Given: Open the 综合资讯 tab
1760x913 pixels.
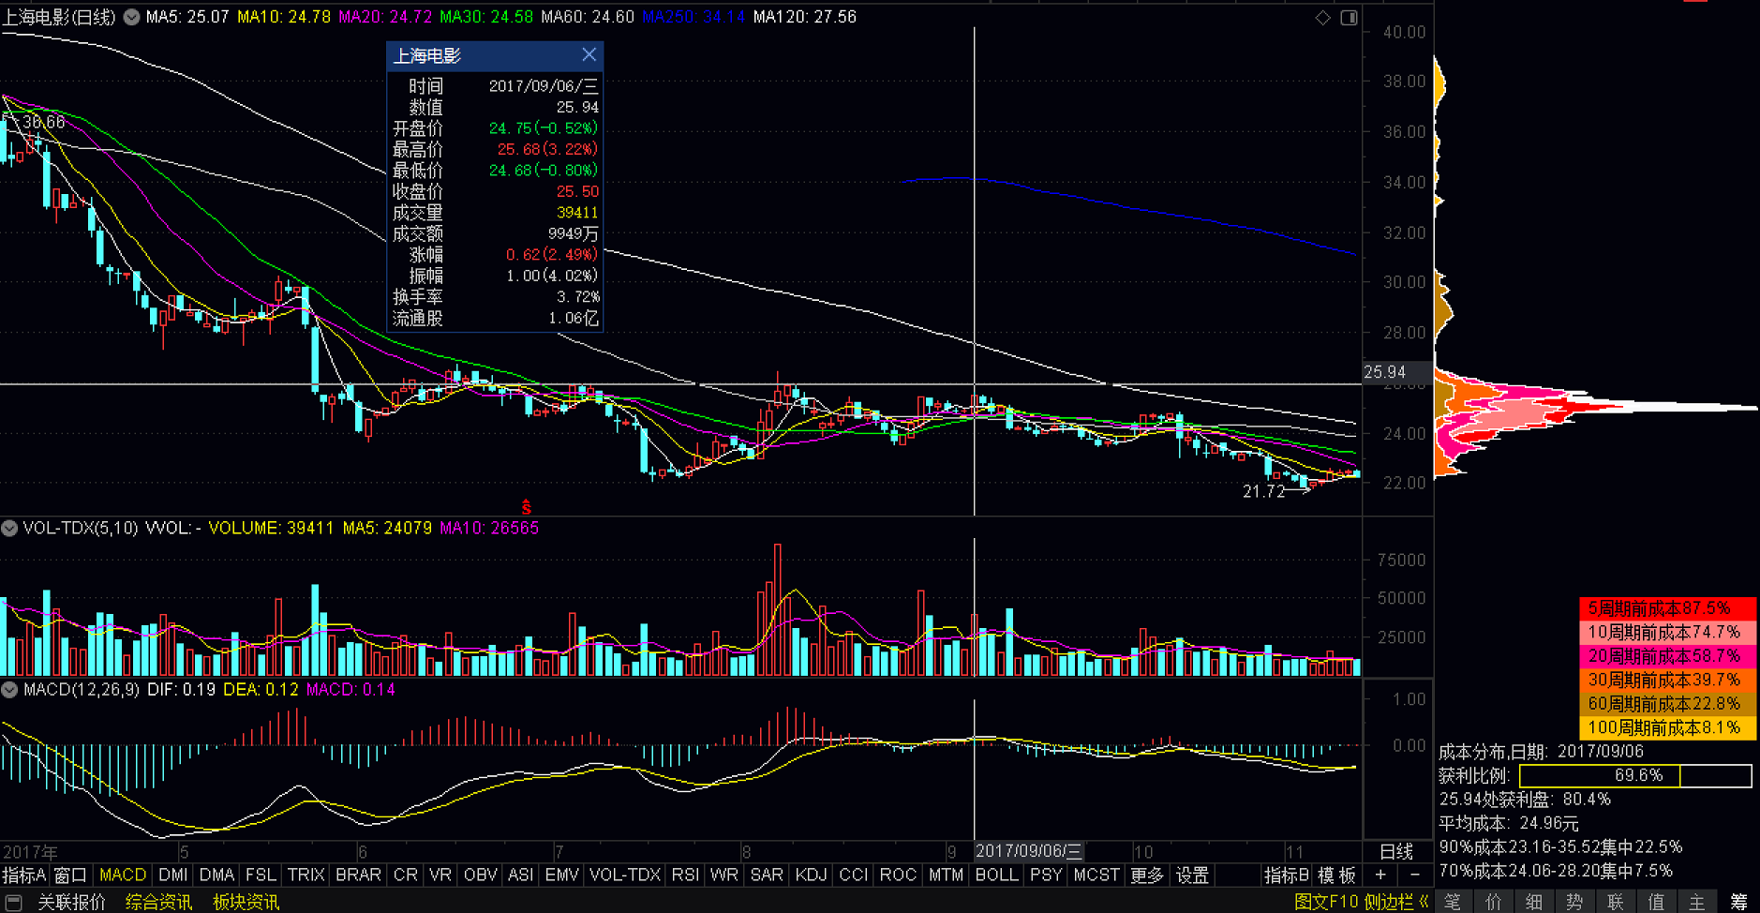Looking at the screenshot, I should point(158,902).
